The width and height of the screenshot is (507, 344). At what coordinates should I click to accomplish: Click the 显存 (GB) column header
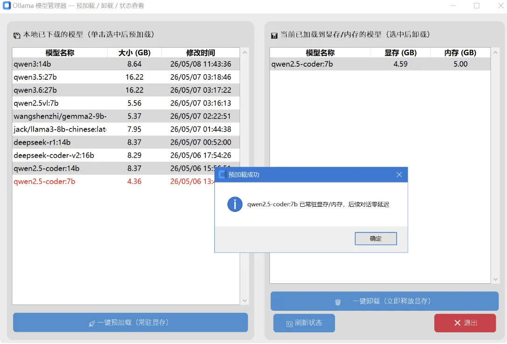[x=400, y=53]
